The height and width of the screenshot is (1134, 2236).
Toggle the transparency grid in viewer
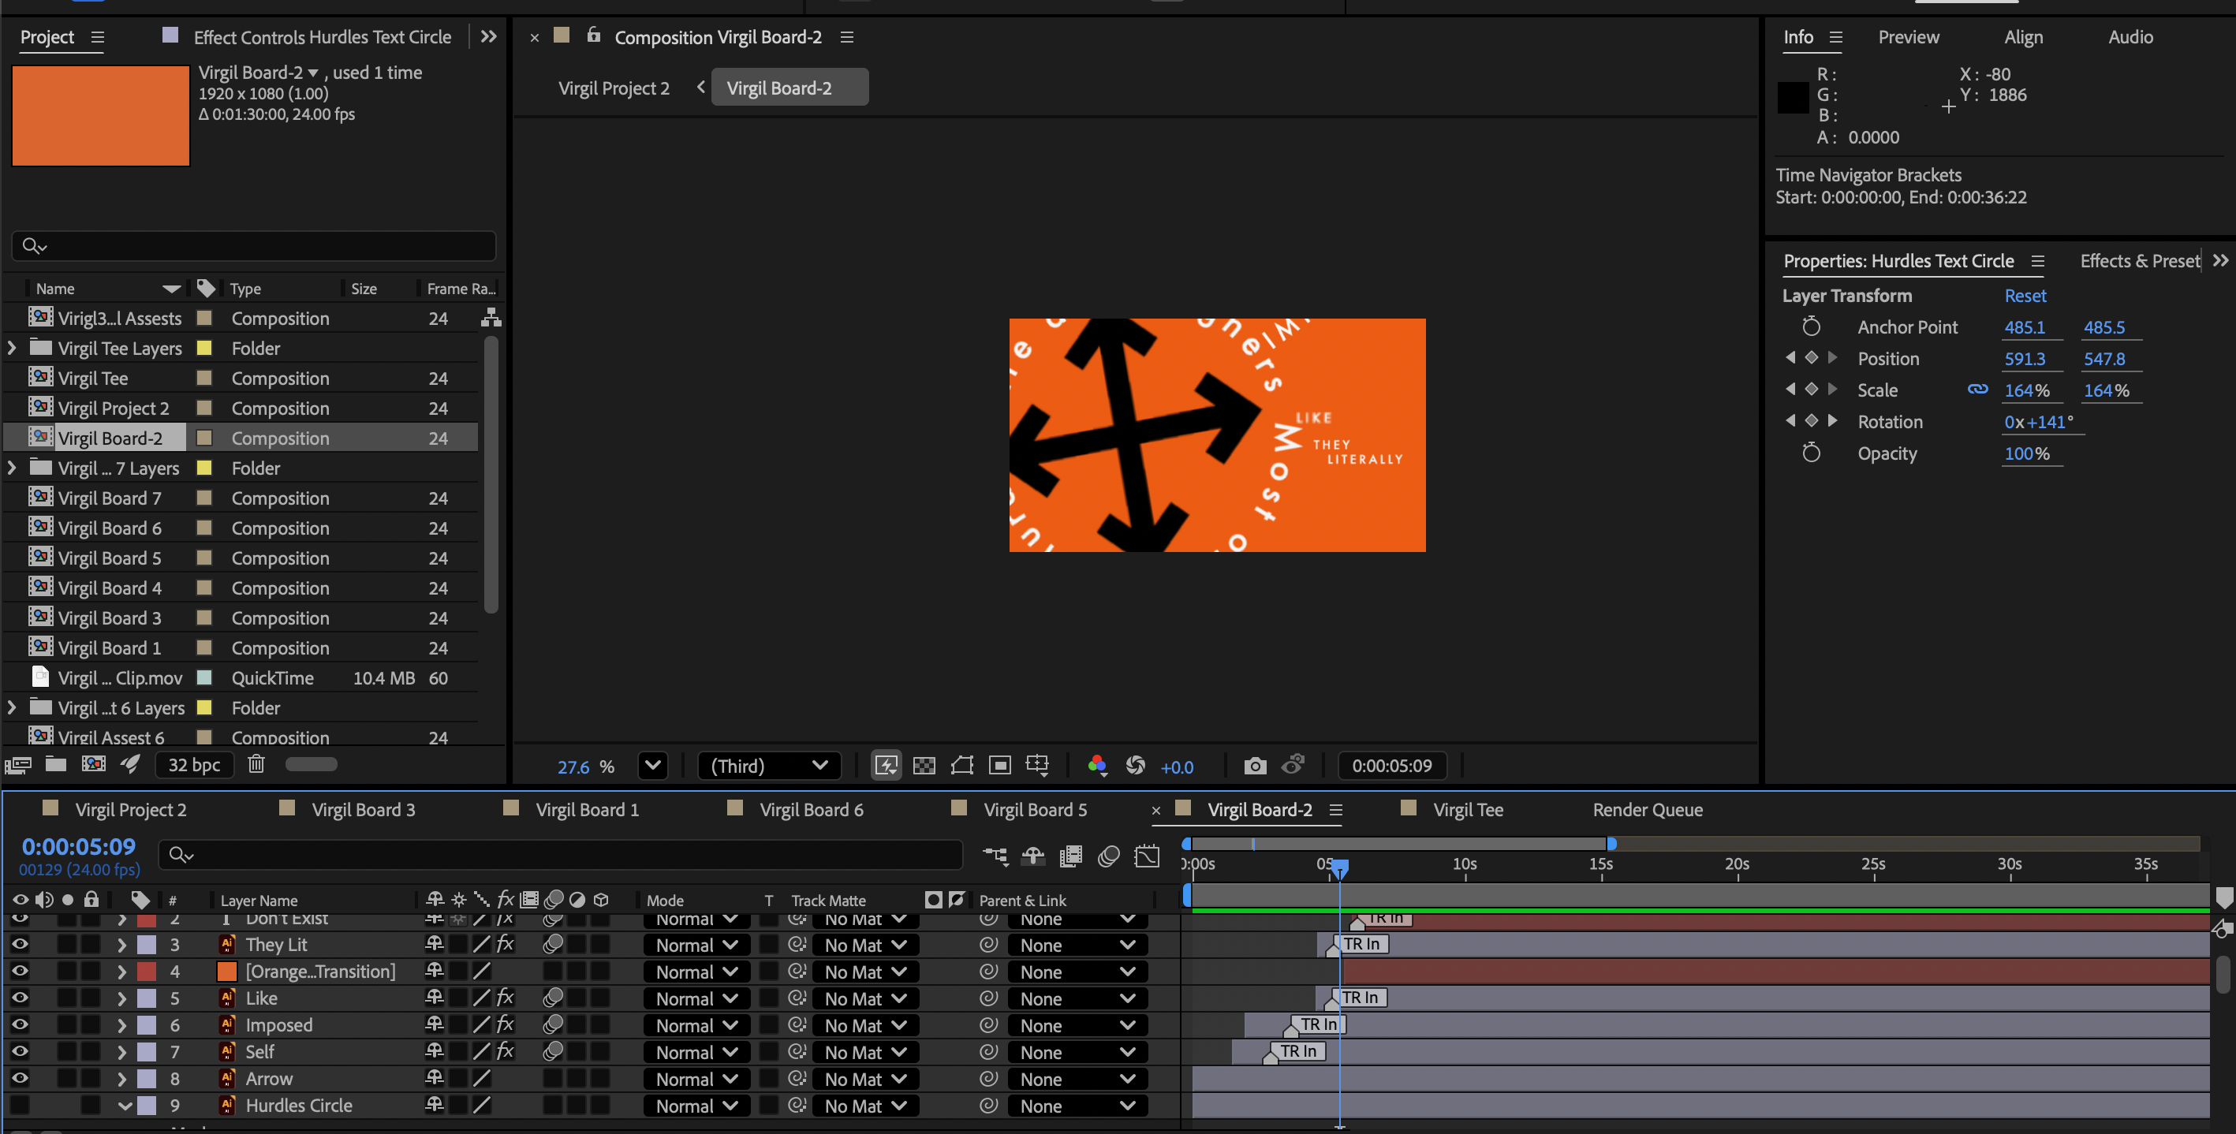[x=924, y=765]
